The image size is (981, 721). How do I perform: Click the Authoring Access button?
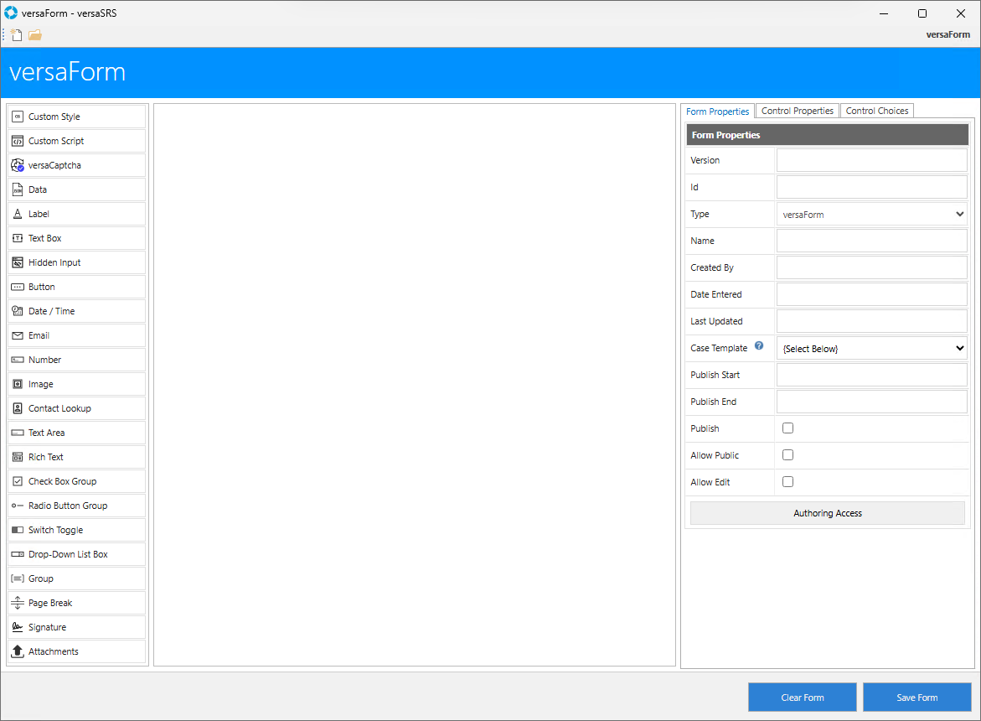828,513
